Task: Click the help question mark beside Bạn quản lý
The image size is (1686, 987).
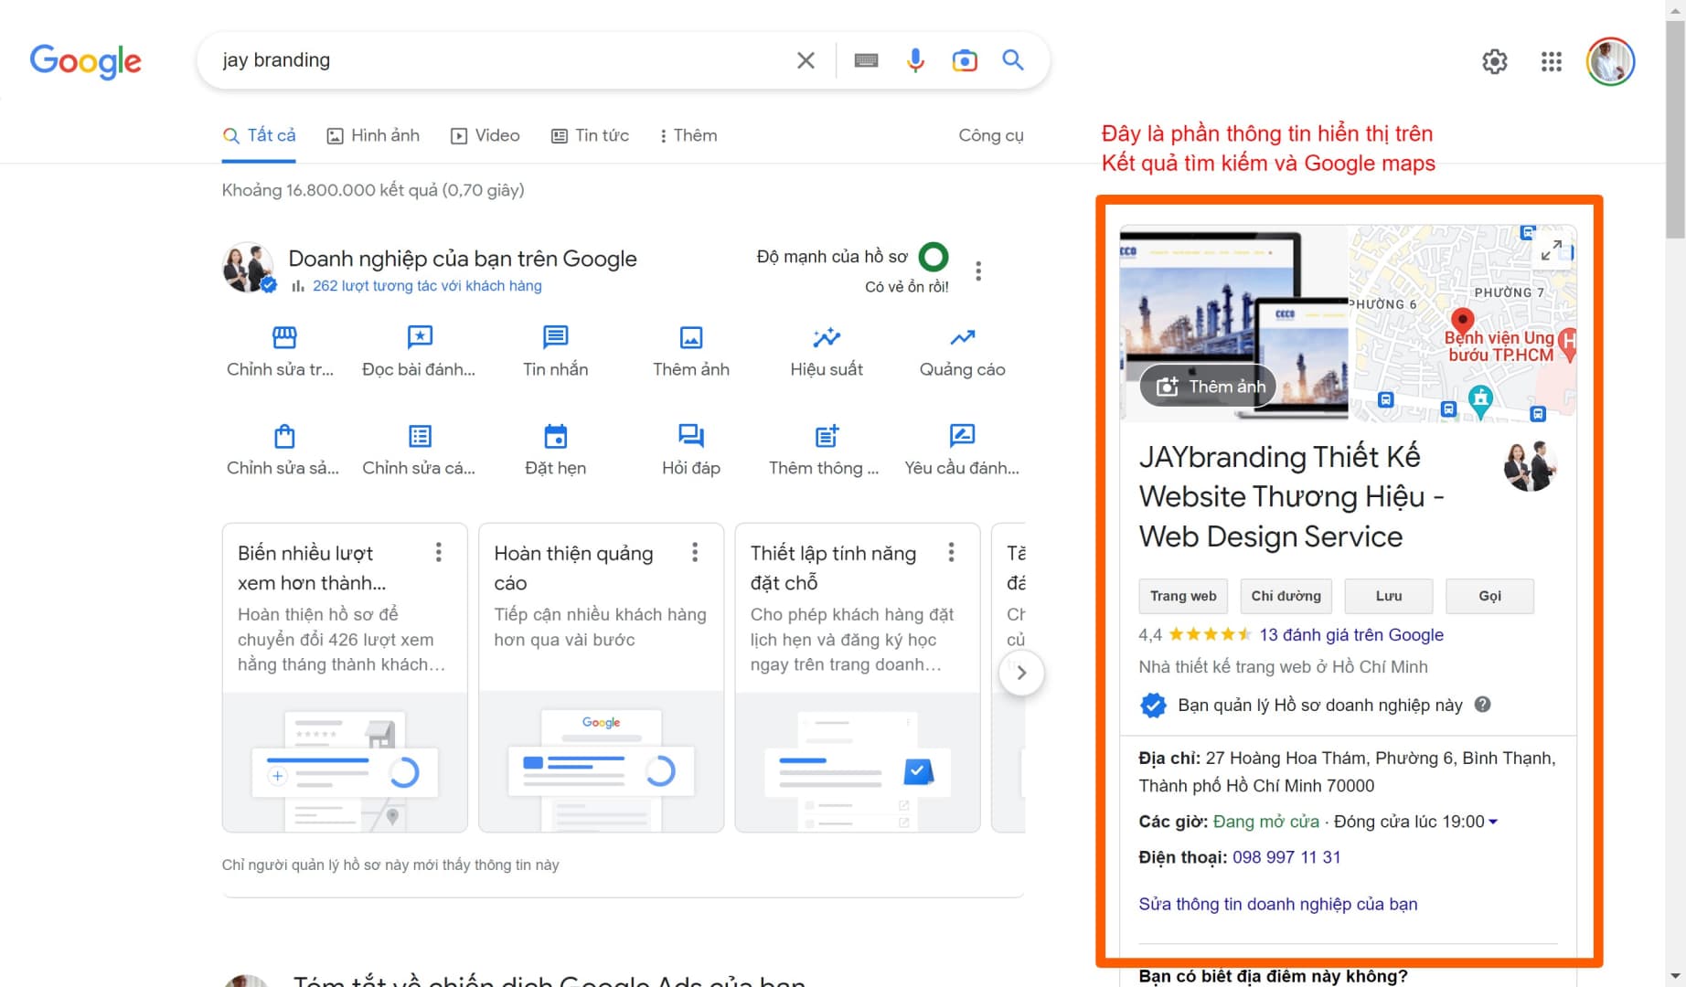Action: pyautogui.click(x=1483, y=705)
